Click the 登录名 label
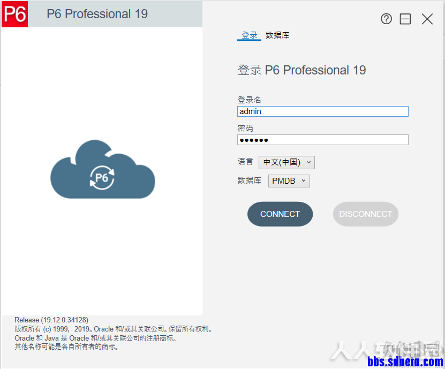The height and width of the screenshot is (369, 445). click(x=249, y=100)
